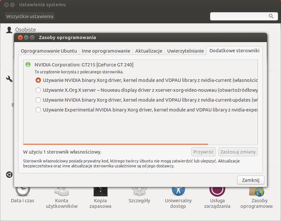
Task: Open Kopia zapasowa safe icon
Action: pos(101,191)
